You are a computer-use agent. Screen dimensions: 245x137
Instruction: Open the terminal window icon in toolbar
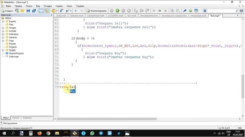(196, 11)
